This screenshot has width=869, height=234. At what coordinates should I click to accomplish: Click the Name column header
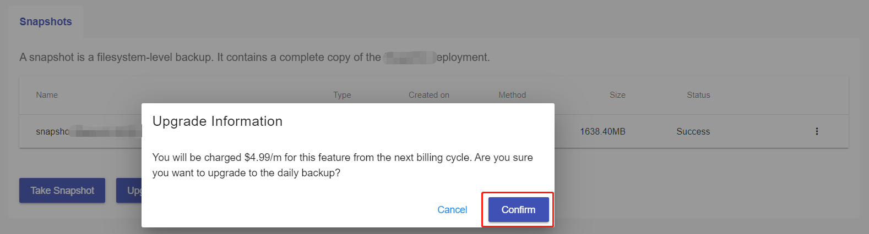[47, 95]
